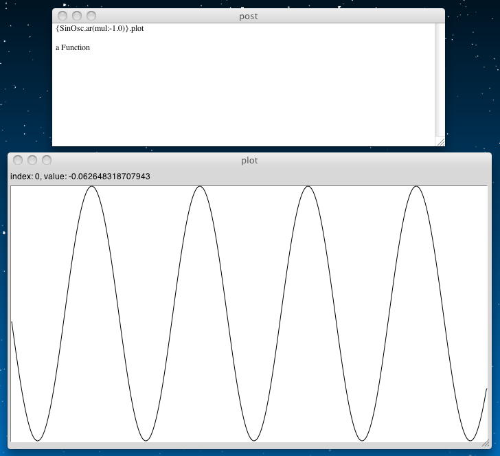Click the index and value readout text
The height and width of the screenshot is (456, 500).
tap(80, 176)
